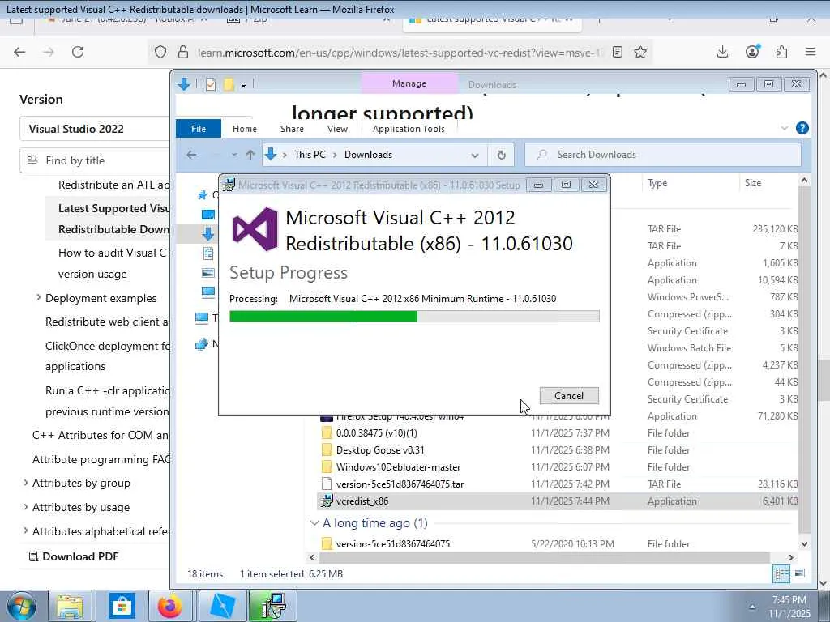Open Firefox tracking protection shield icon
This screenshot has height=622, width=830.
click(x=160, y=52)
